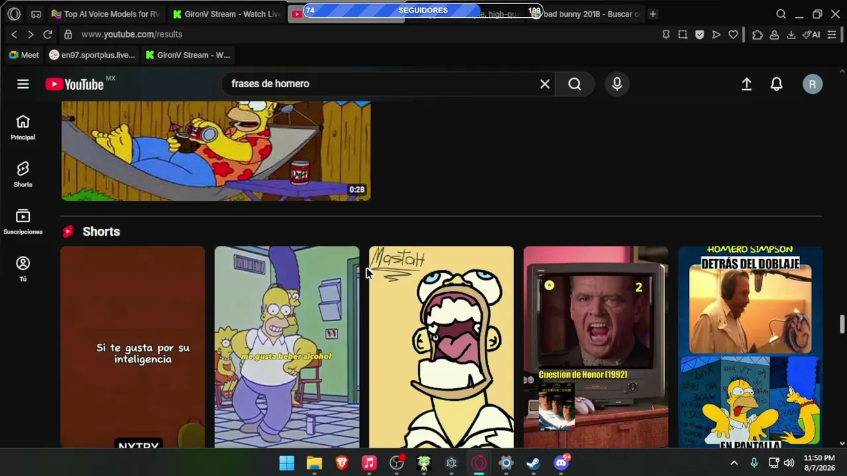The height and width of the screenshot is (476, 847).
Task: Submit the search with the magnifier button
Action: [x=575, y=84]
